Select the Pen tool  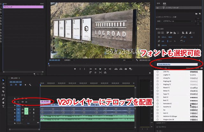[4, 99]
